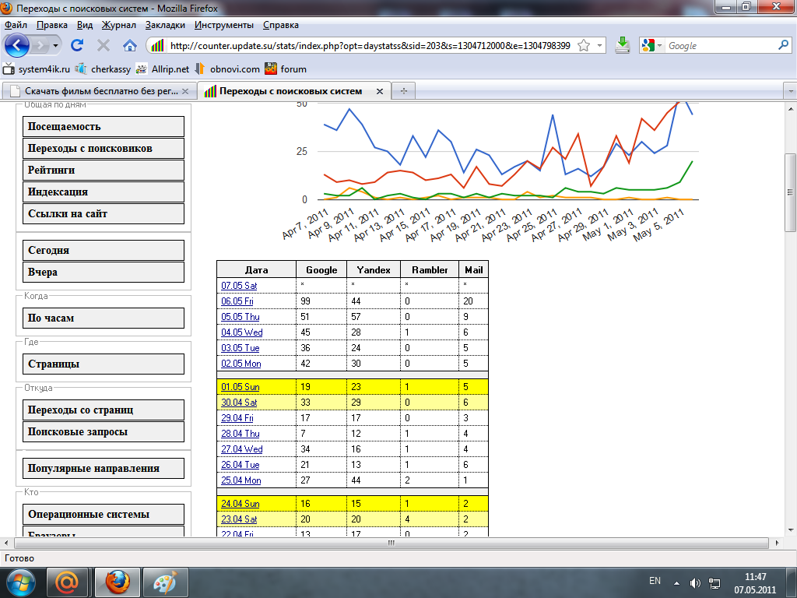Click EN language indicator in tray
Image resolution: width=797 pixels, height=598 pixels.
(655, 581)
